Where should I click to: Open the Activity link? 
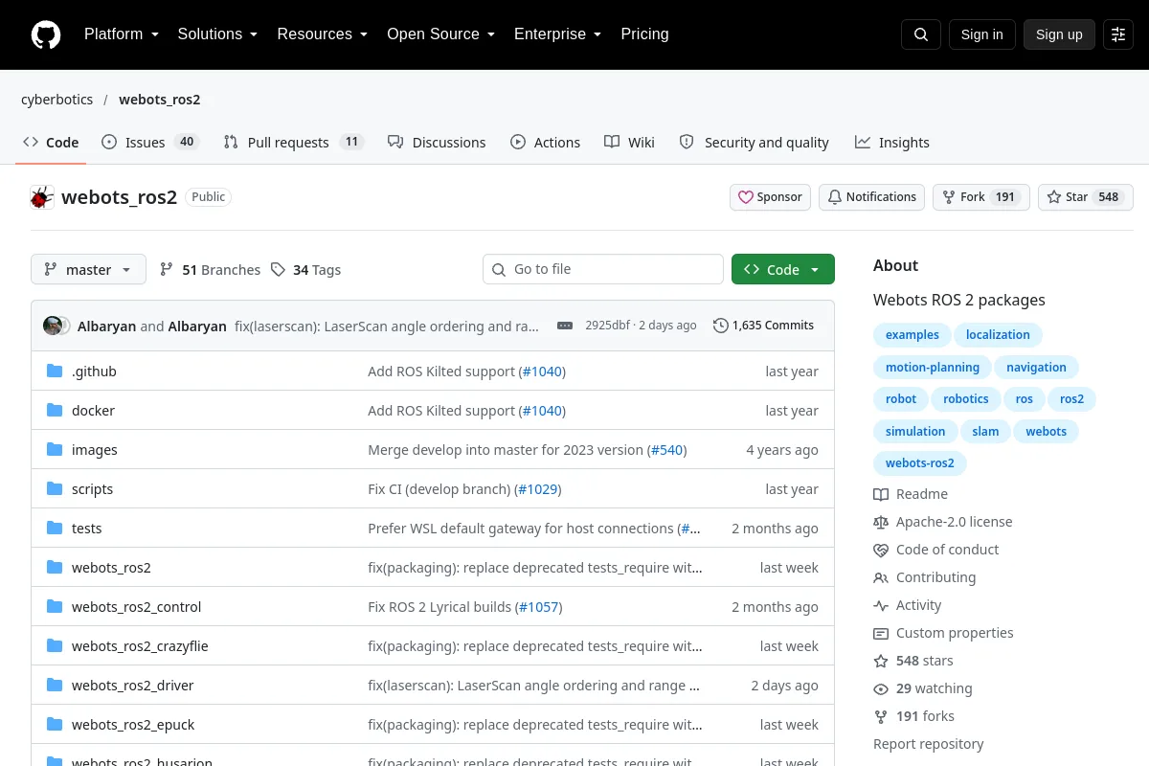click(908, 605)
